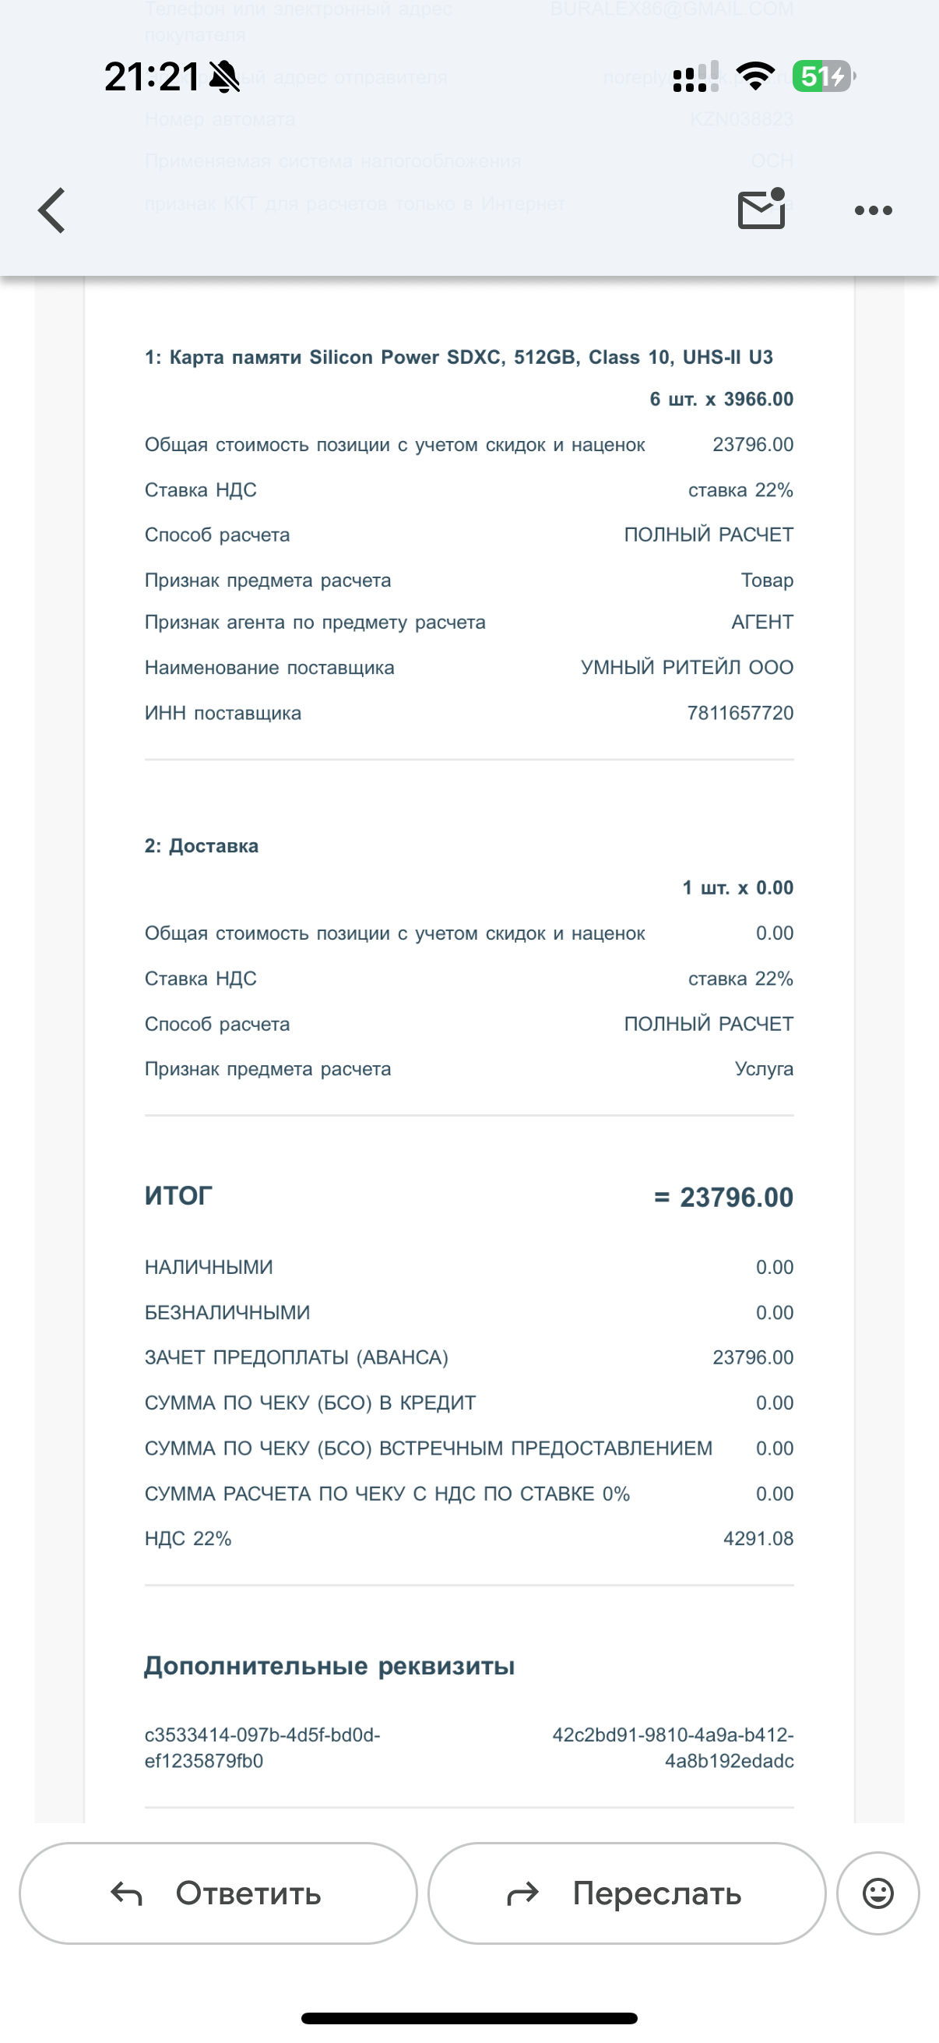This screenshot has width=939, height=2043.
Task: Open the three-dot more options menu
Action: point(874,211)
